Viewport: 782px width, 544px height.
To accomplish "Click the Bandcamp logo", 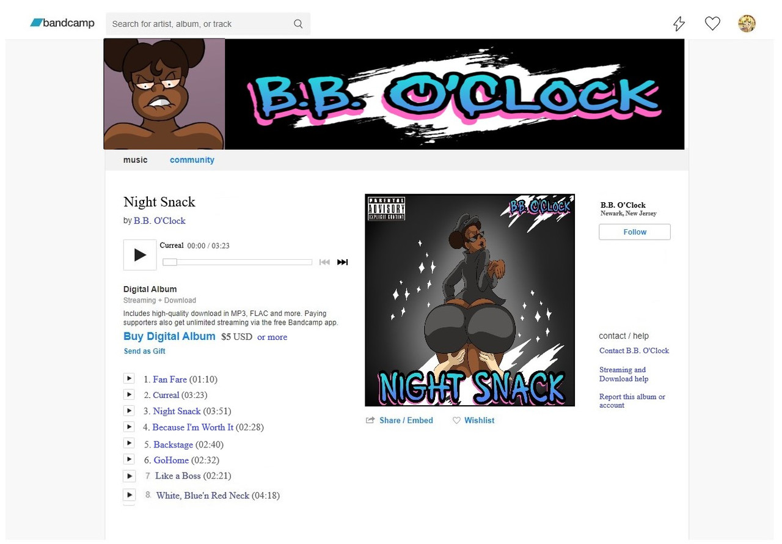I will (62, 23).
